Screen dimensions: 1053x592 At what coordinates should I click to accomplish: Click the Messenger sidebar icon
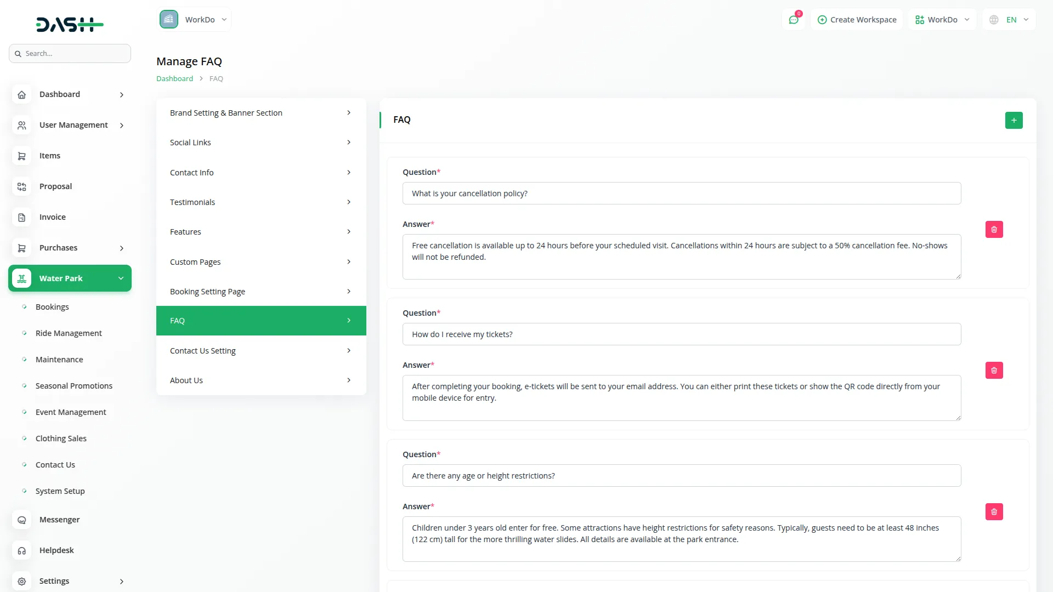(22, 520)
